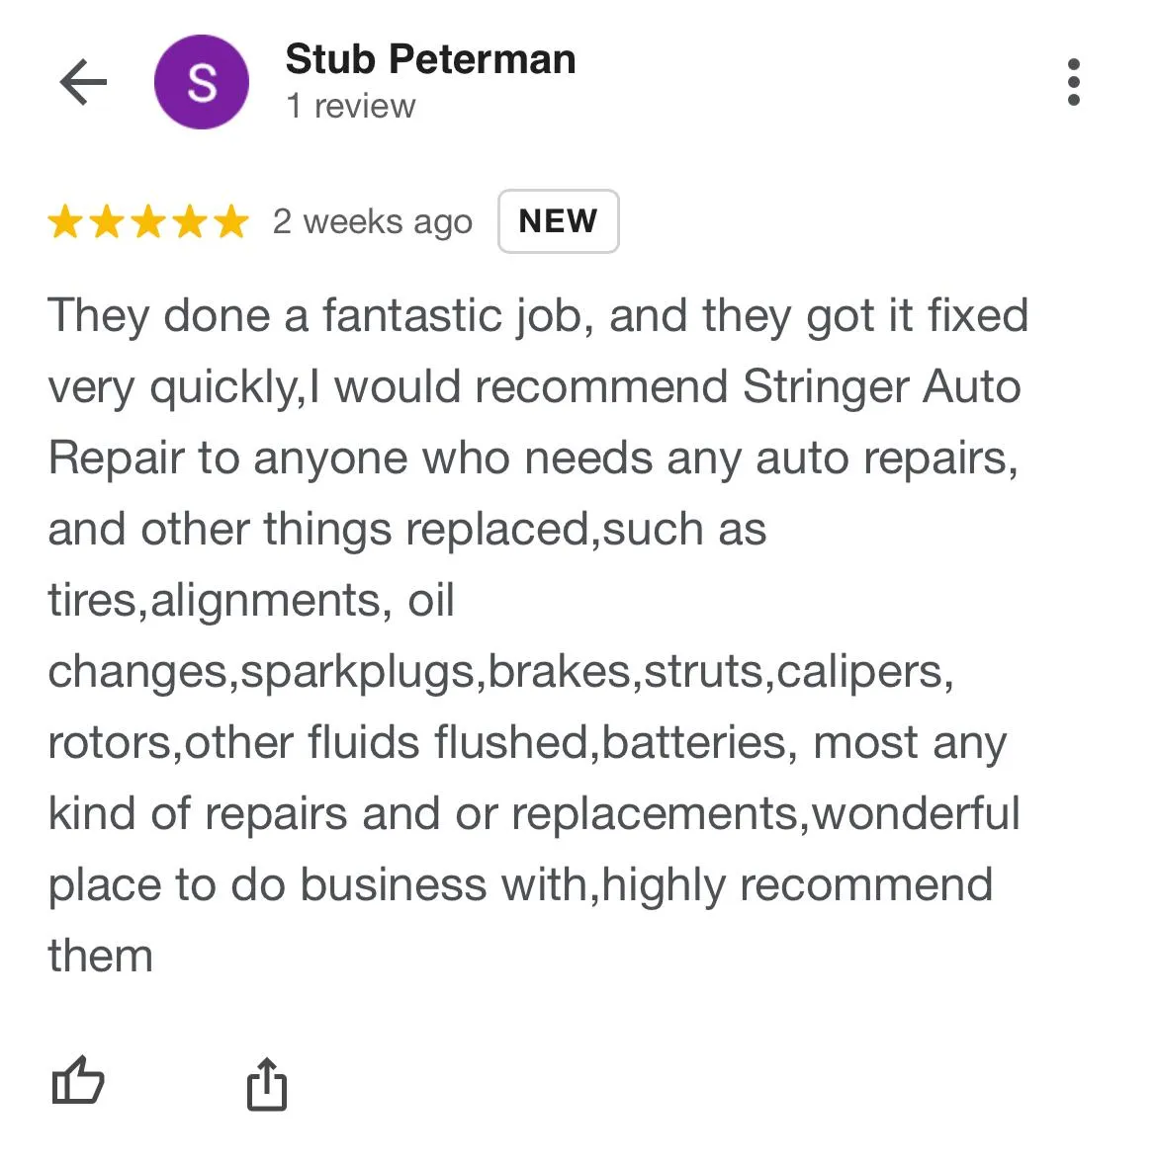Like the review with thumbs up icon
The height and width of the screenshot is (1170, 1157).
(78, 1080)
